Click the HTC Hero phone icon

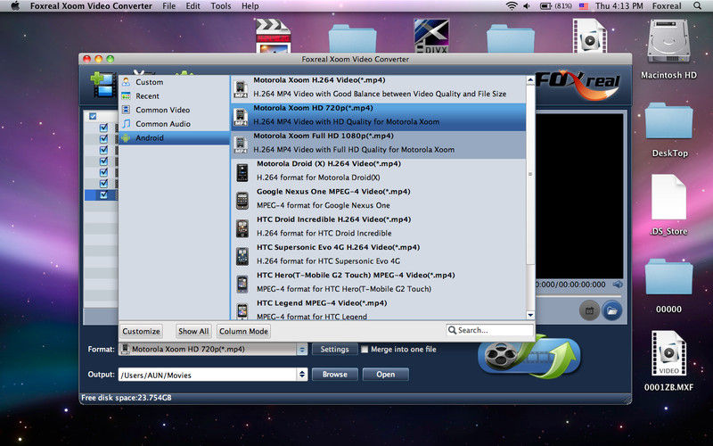(x=242, y=285)
